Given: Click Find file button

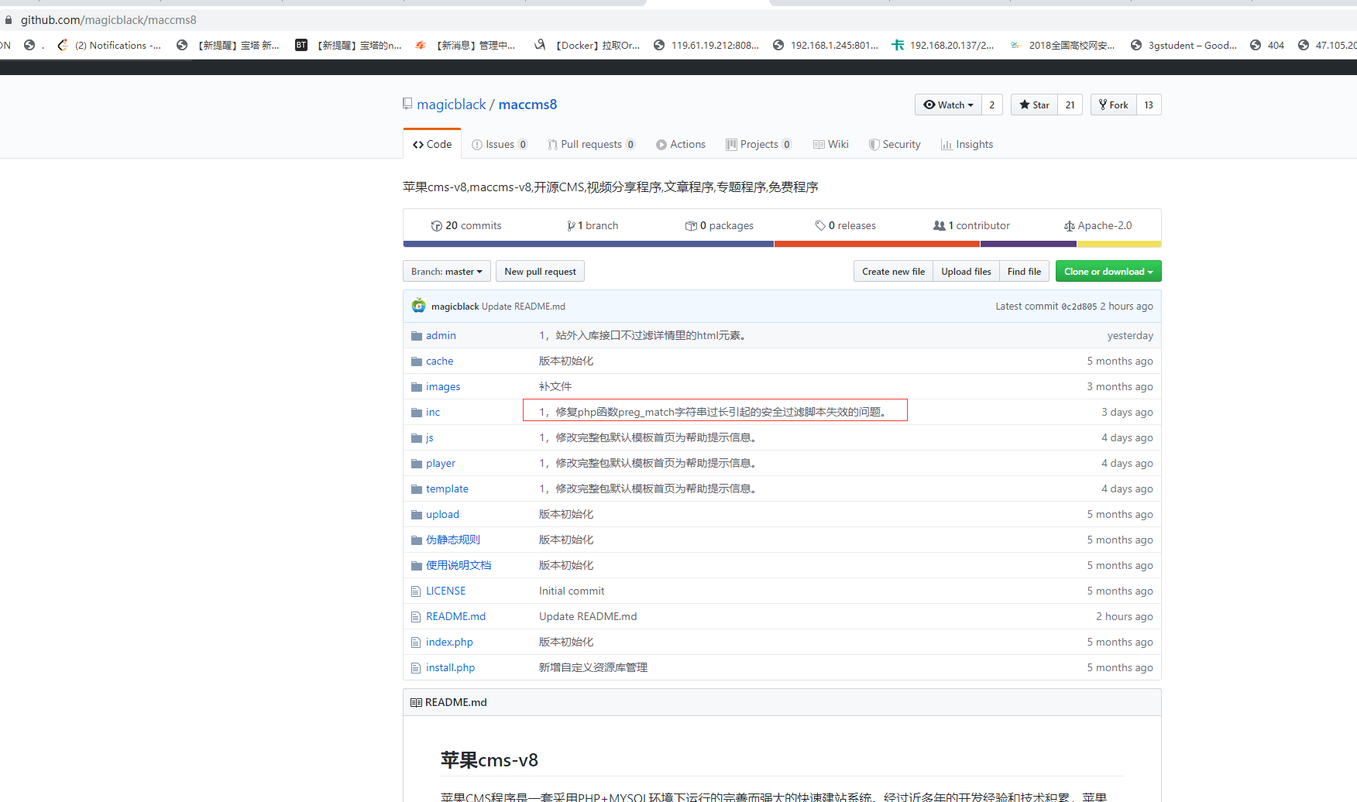Looking at the screenshot, I should [1024, 272].
